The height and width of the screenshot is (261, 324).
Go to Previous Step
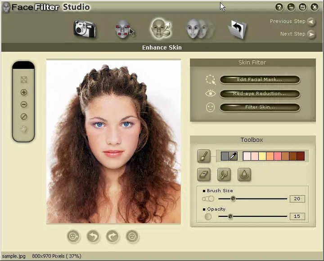(x=311, y=21)
